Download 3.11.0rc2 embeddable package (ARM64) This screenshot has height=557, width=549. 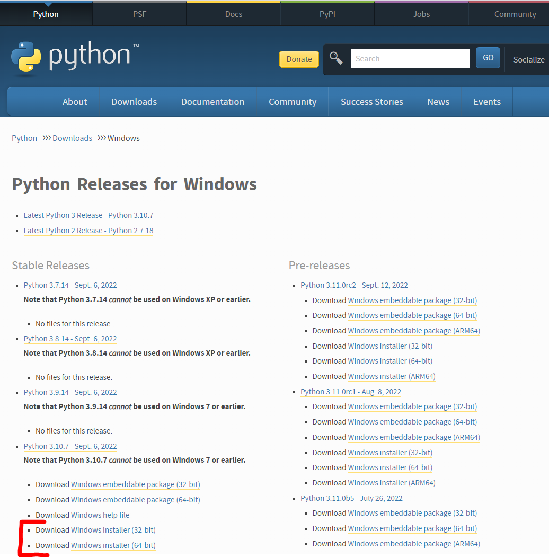point(414,331)
